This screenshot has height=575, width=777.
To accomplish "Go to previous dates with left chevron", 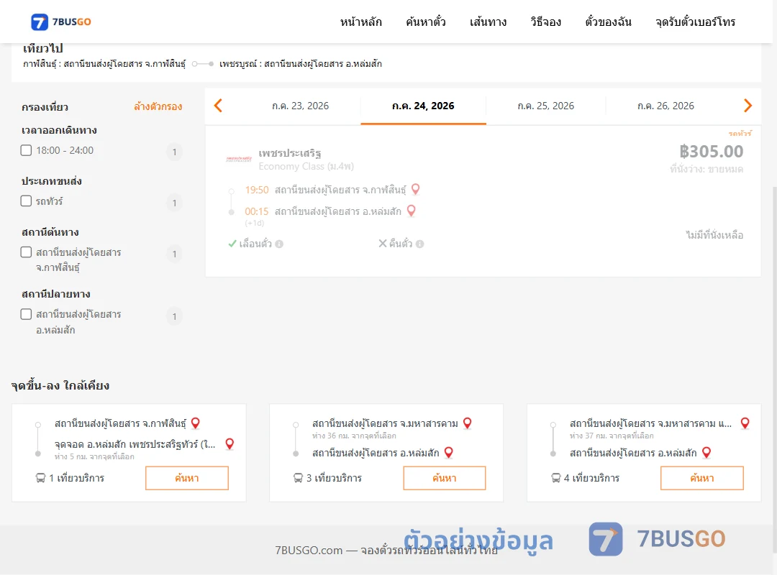I will click(218, 106).
